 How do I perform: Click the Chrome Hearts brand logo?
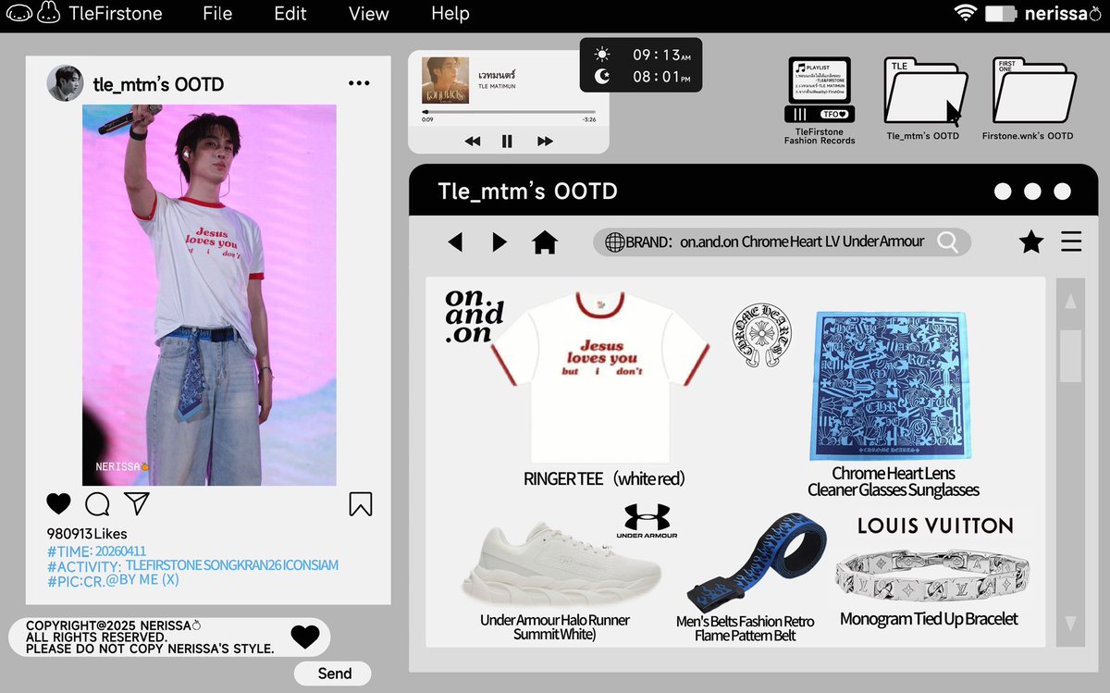[763, 333]
